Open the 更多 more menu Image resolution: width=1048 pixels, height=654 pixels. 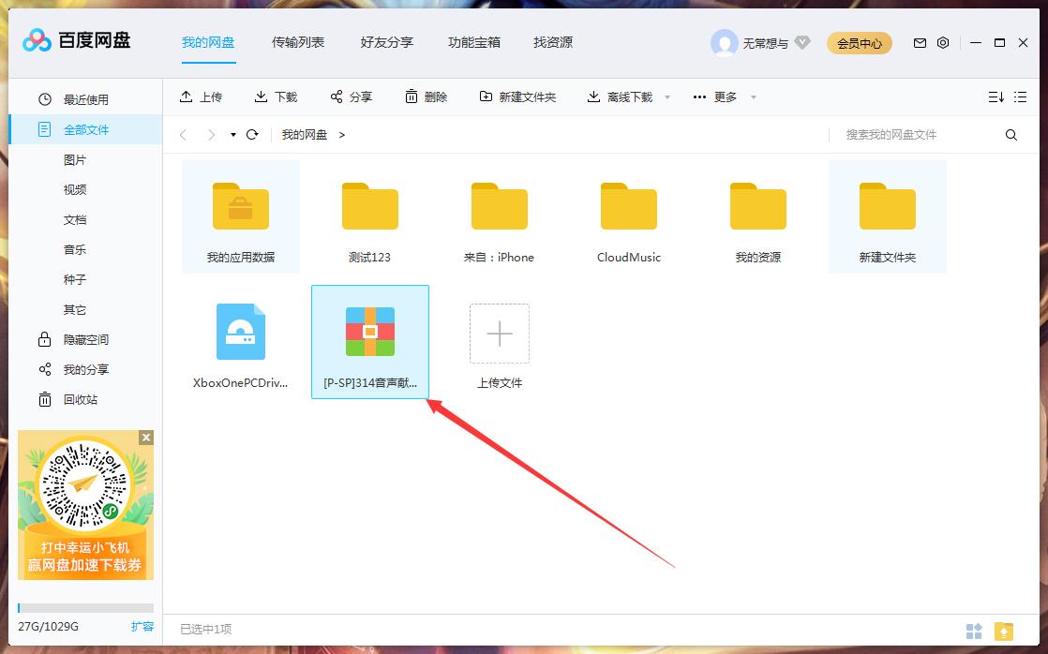[715, 97]
